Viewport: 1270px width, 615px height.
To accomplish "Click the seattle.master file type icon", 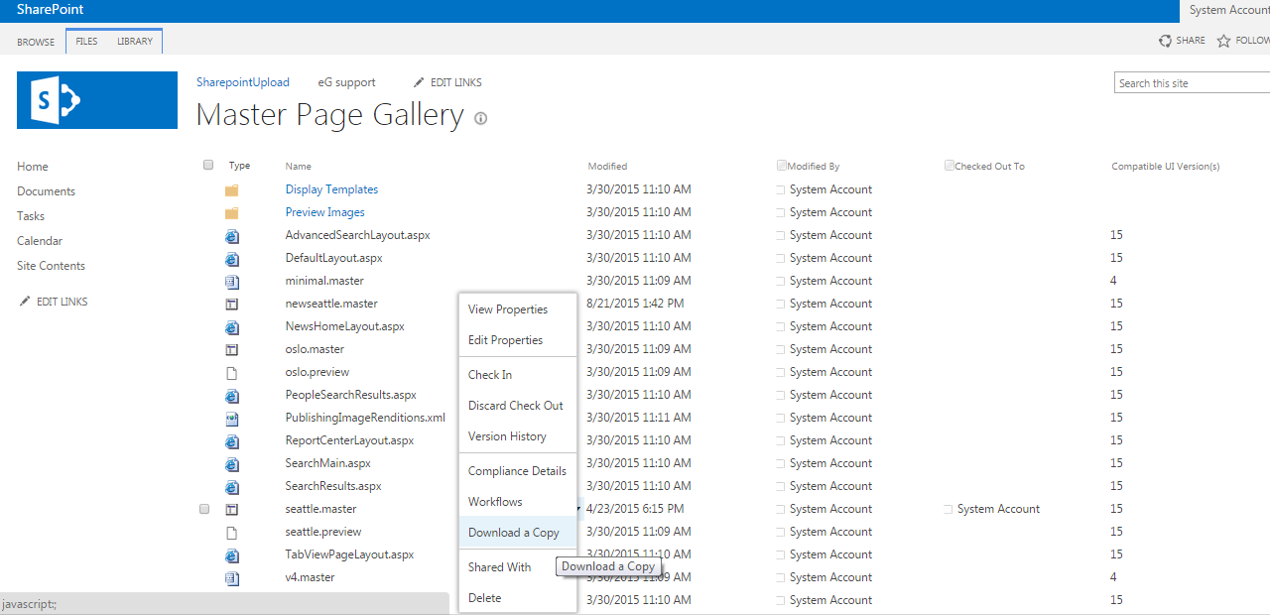I will (231, 509).
